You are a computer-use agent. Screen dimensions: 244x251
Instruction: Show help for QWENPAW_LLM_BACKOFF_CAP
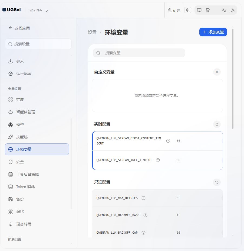143,233
